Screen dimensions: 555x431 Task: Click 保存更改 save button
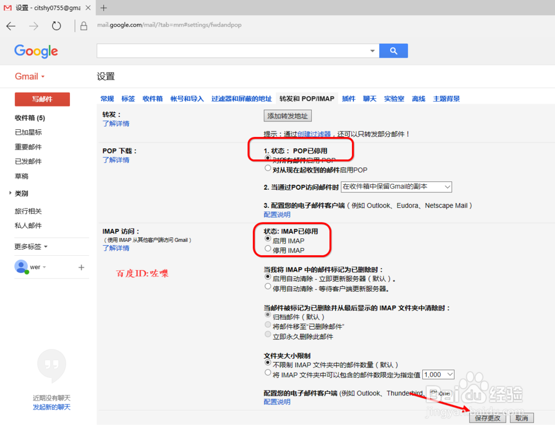[x=487, y=418]
